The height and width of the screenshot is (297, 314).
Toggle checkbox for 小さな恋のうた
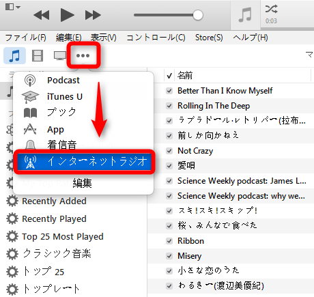click(169, 271)
